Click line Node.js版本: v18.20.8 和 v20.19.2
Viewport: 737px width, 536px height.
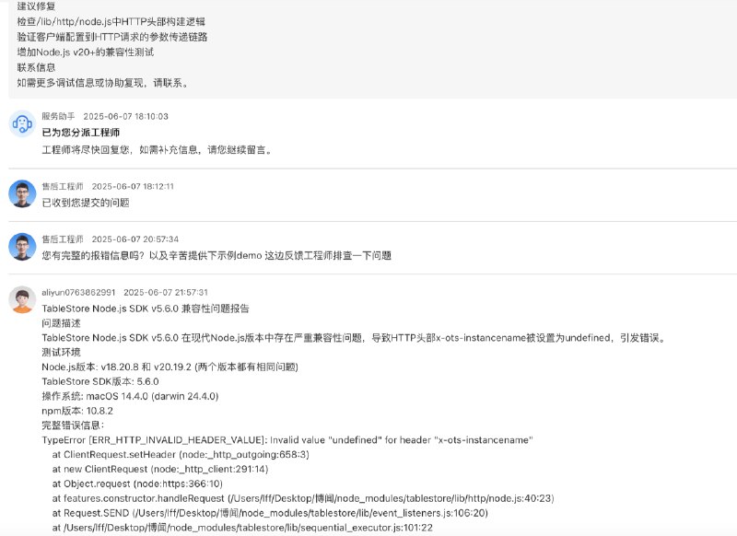170,367
